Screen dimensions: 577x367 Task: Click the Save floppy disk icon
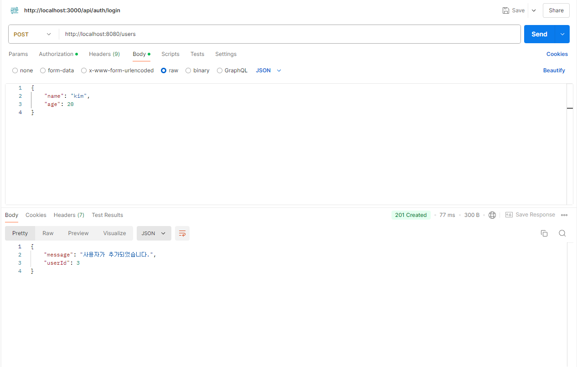505,10
